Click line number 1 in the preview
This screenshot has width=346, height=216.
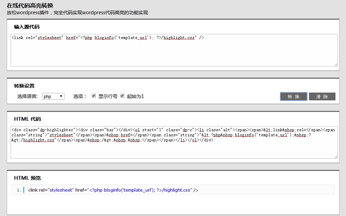point(19,190)
